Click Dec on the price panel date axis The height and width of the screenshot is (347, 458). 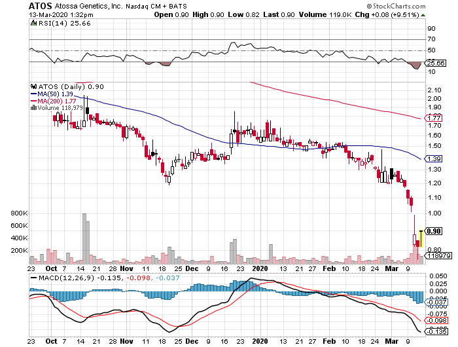tap(192, 268)
